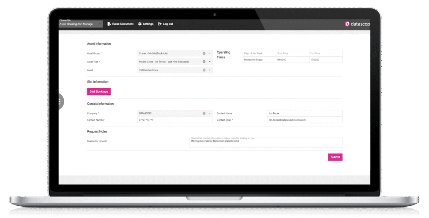Click the Contact Email input field
Screen dimensions: 429x218
tap(305, 120)
